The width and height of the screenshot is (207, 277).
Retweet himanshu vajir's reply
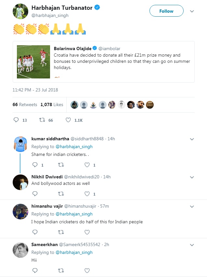61,232
